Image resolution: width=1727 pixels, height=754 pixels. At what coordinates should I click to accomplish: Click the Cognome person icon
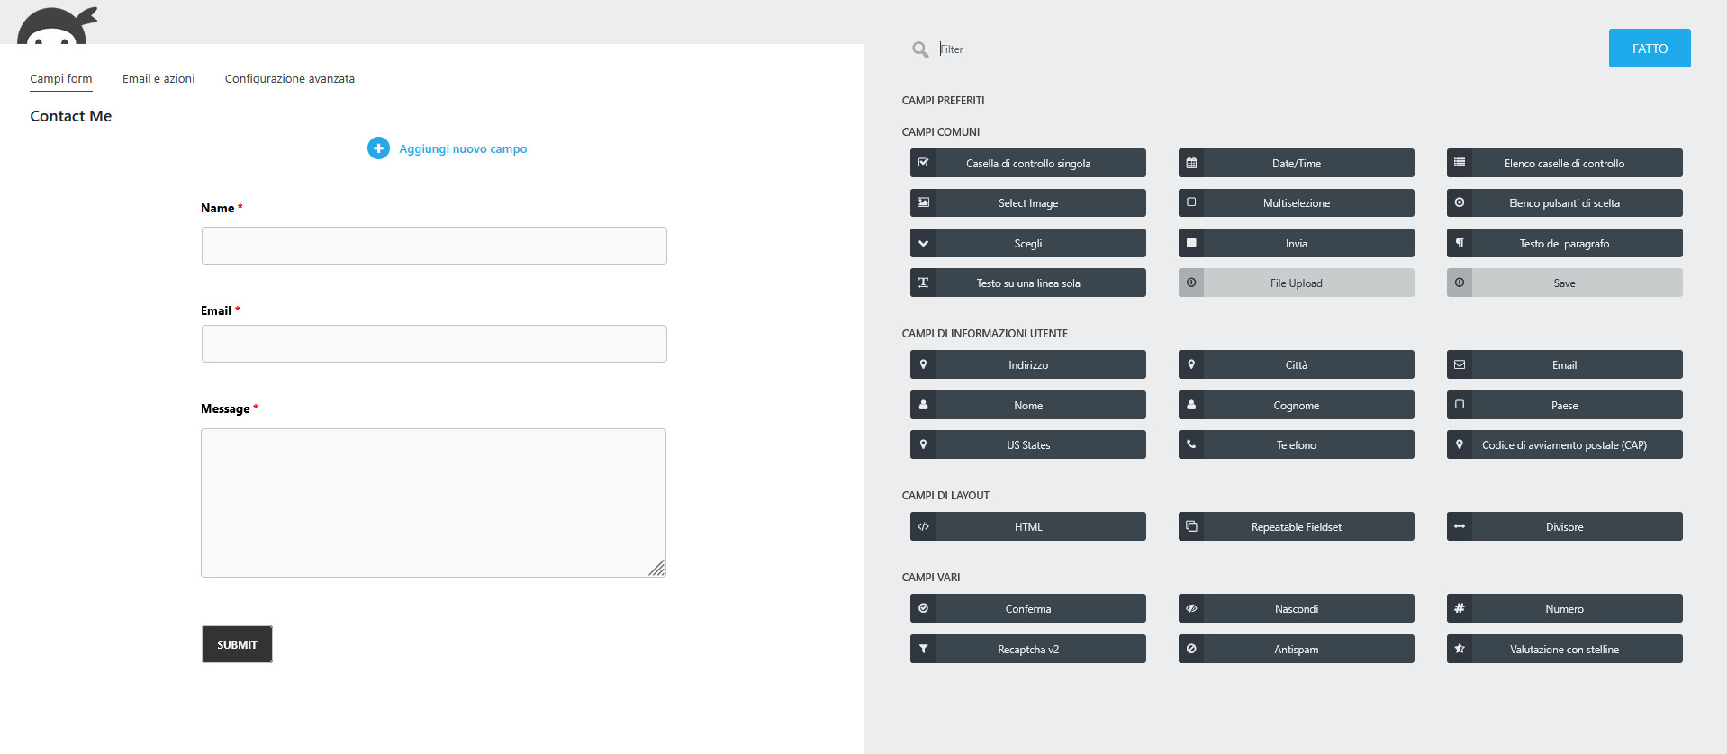[1191, 405]
